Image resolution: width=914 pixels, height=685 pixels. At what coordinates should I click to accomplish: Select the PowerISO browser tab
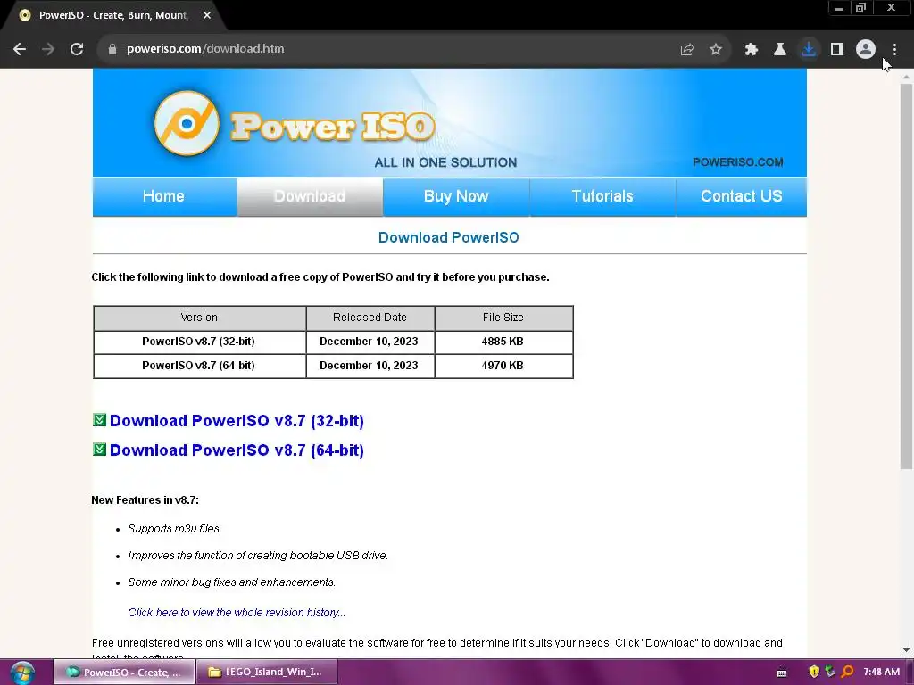tap(113, 15)
